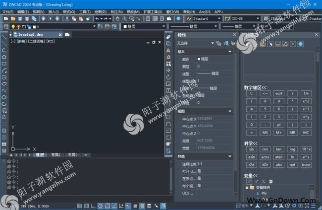
Task: Toggle Snap mode in the status bar
Action: click(79, 206)
